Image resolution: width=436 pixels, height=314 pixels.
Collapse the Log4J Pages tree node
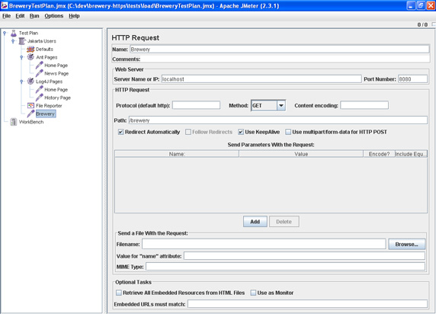click(21, 82)
